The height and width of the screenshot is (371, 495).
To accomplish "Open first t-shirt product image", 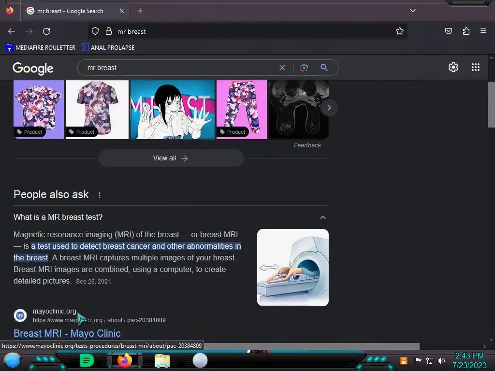I will tap(39, 109).
